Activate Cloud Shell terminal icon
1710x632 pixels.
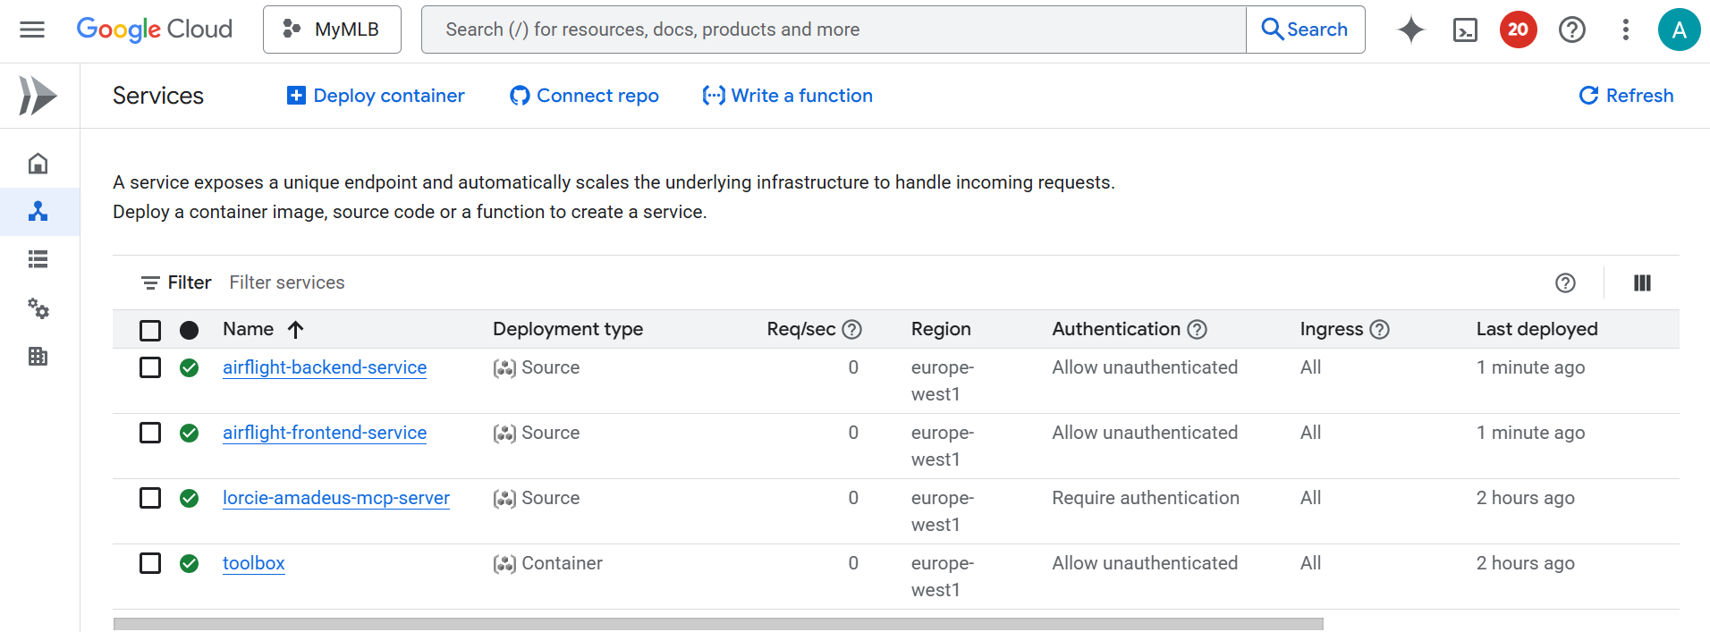tap(1465, 30)
